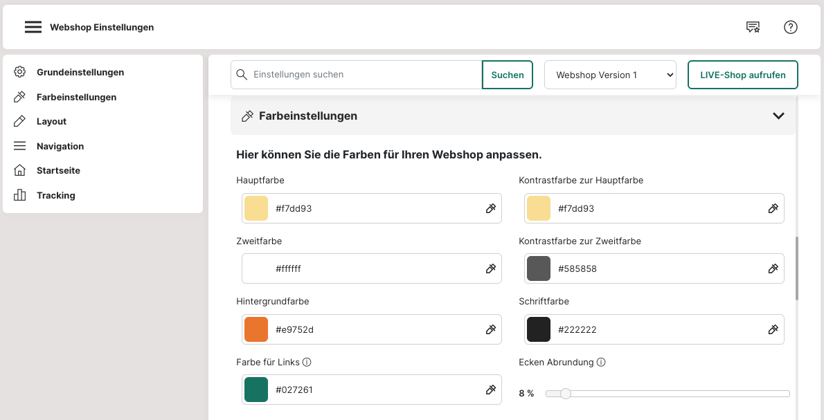
Task: Open the hamburger menu next to Webshop Einstellungen
Action: click(x=33, y=27)
